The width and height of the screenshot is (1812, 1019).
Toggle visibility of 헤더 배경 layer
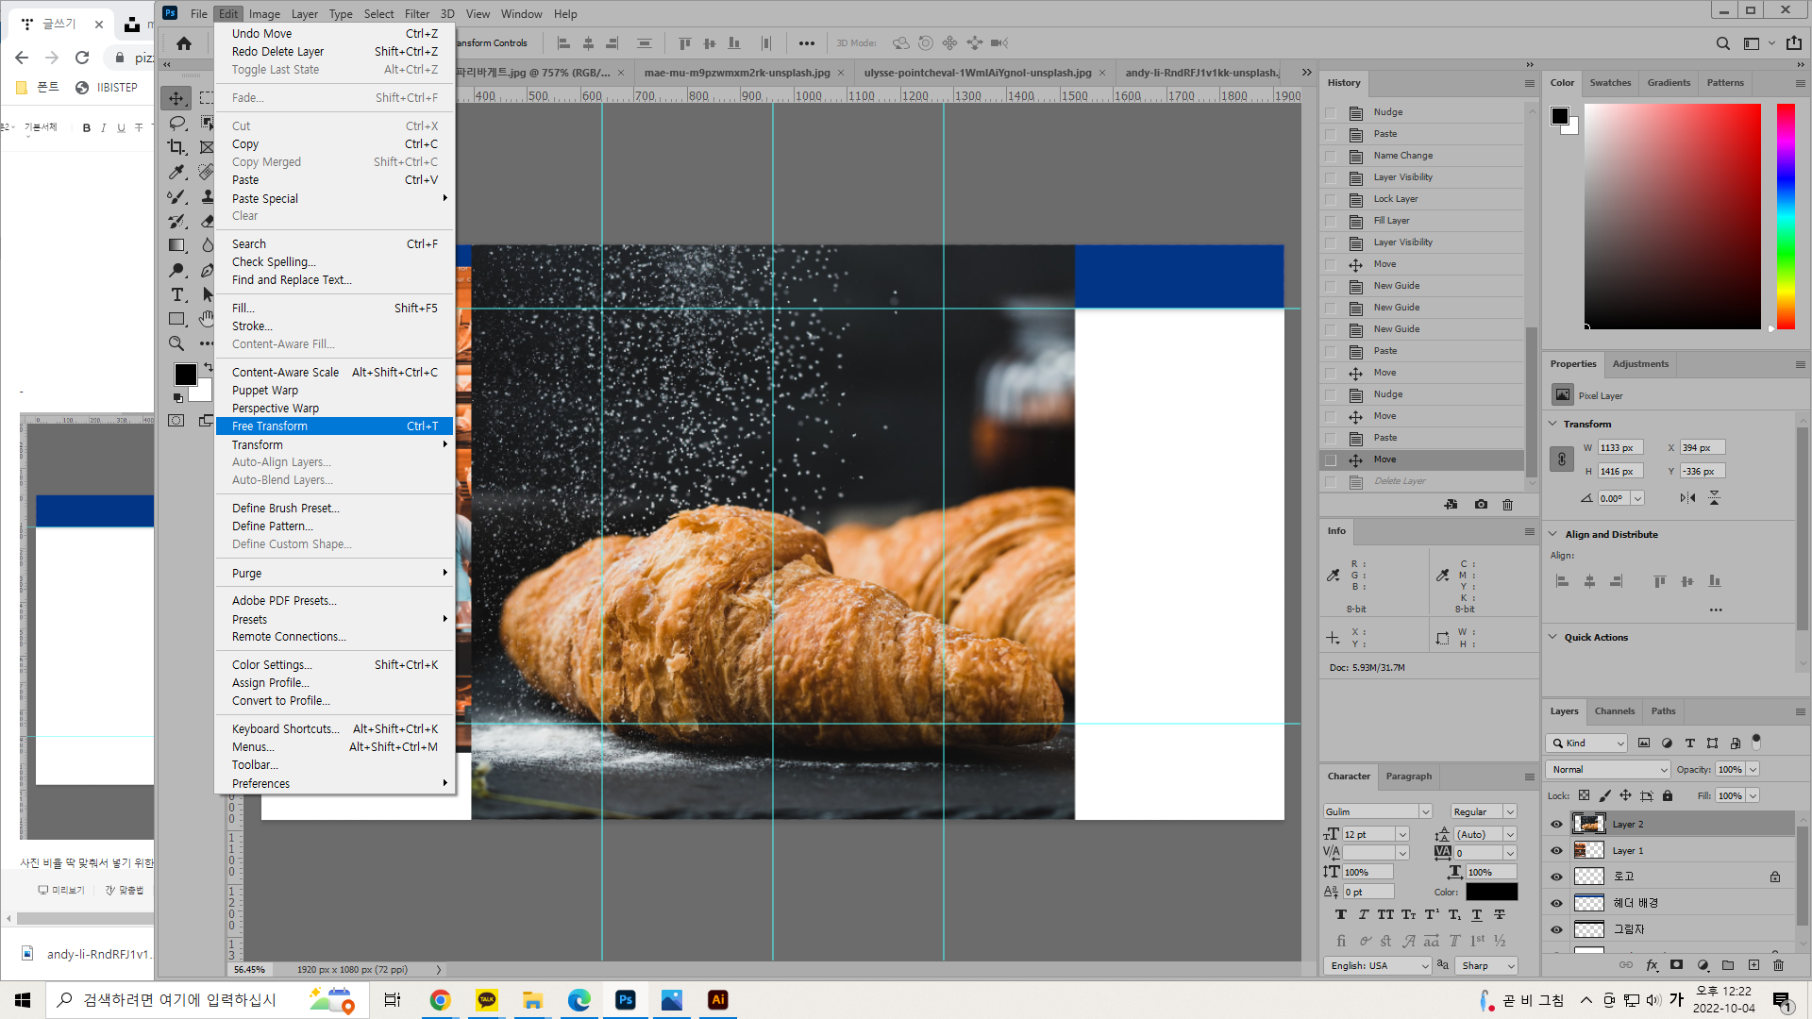click(x=1556, y=903)
